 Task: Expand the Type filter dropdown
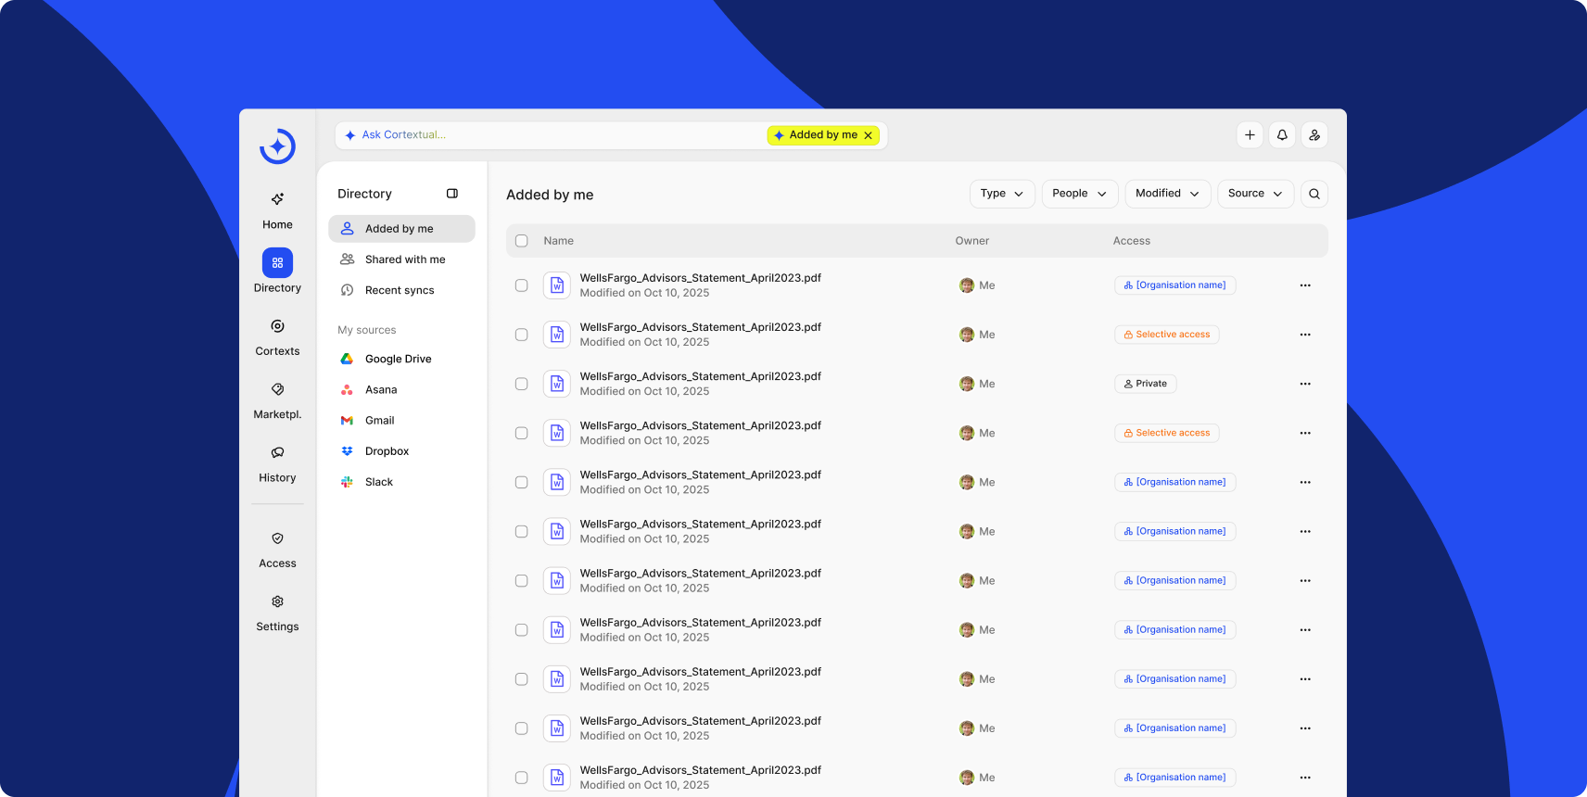1001,194
